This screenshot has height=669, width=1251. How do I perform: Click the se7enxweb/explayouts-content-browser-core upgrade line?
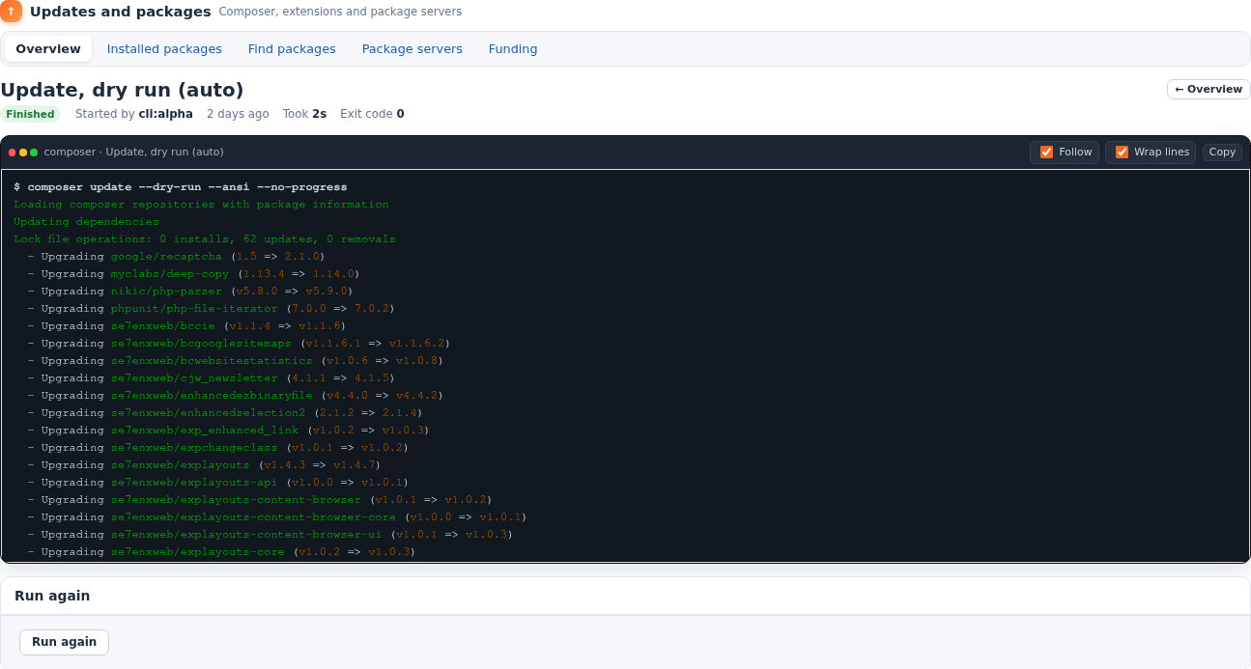(276, 517)
